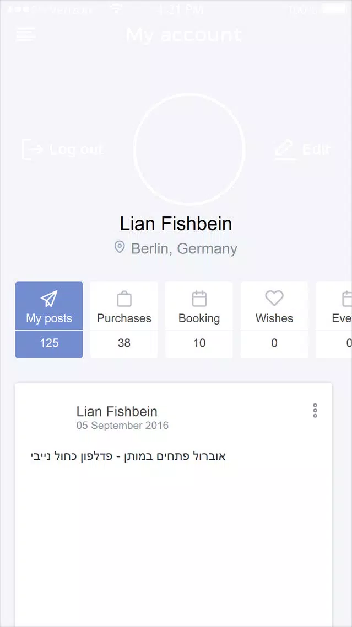The height and width of the screenshot is (627, 352).
Task: Open the post's three-dot options menu
Action: coord(315,411)
